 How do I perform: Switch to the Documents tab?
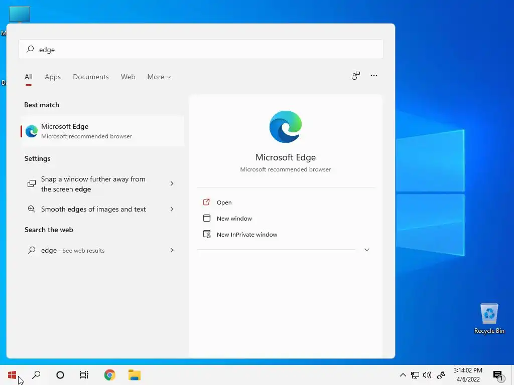point(91,77)
